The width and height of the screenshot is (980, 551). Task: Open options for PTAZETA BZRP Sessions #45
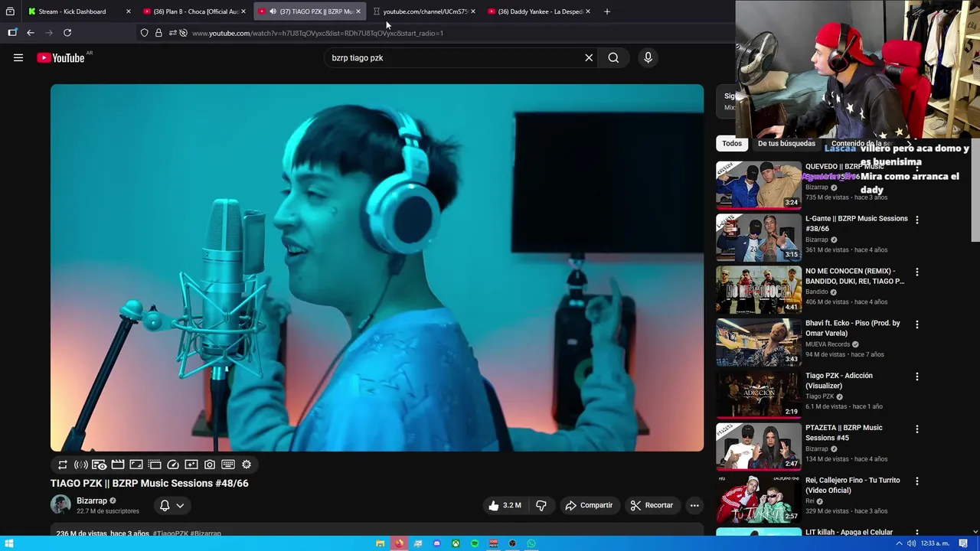pyautogui.click(x=917, y=429)
